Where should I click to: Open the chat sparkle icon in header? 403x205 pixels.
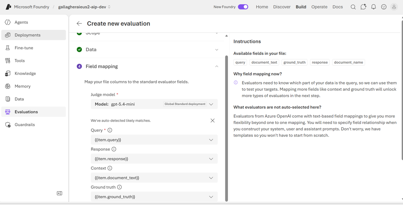(363, 7)
